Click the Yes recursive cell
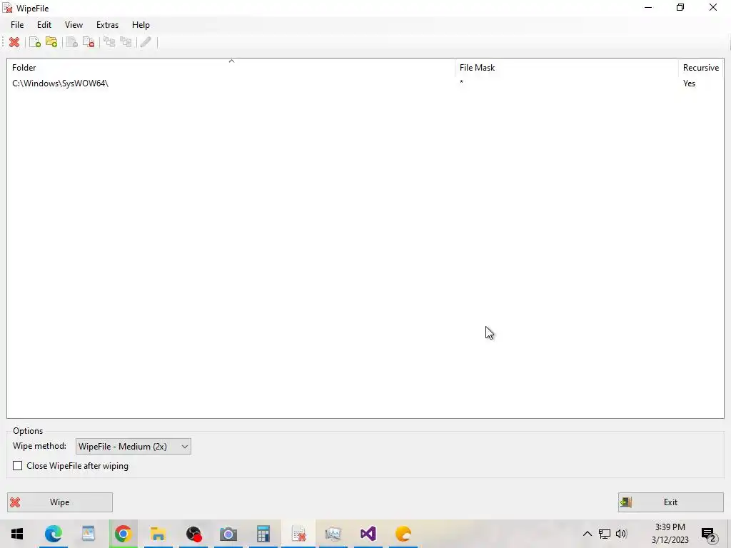The width and height of the screenshot is (731, 548). (689, 83)
